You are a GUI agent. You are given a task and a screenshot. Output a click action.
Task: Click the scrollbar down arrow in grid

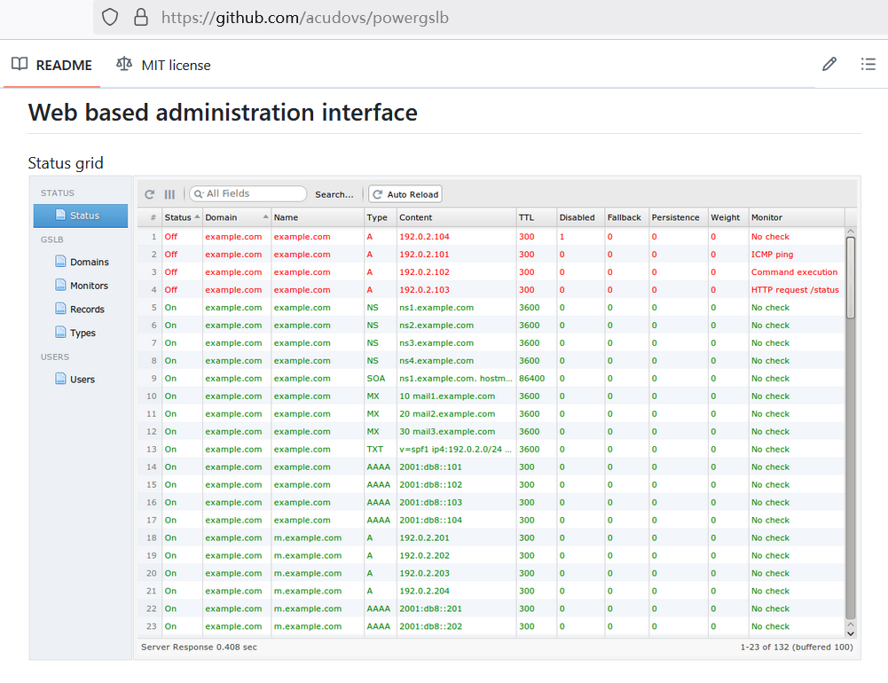pos(851,632)
